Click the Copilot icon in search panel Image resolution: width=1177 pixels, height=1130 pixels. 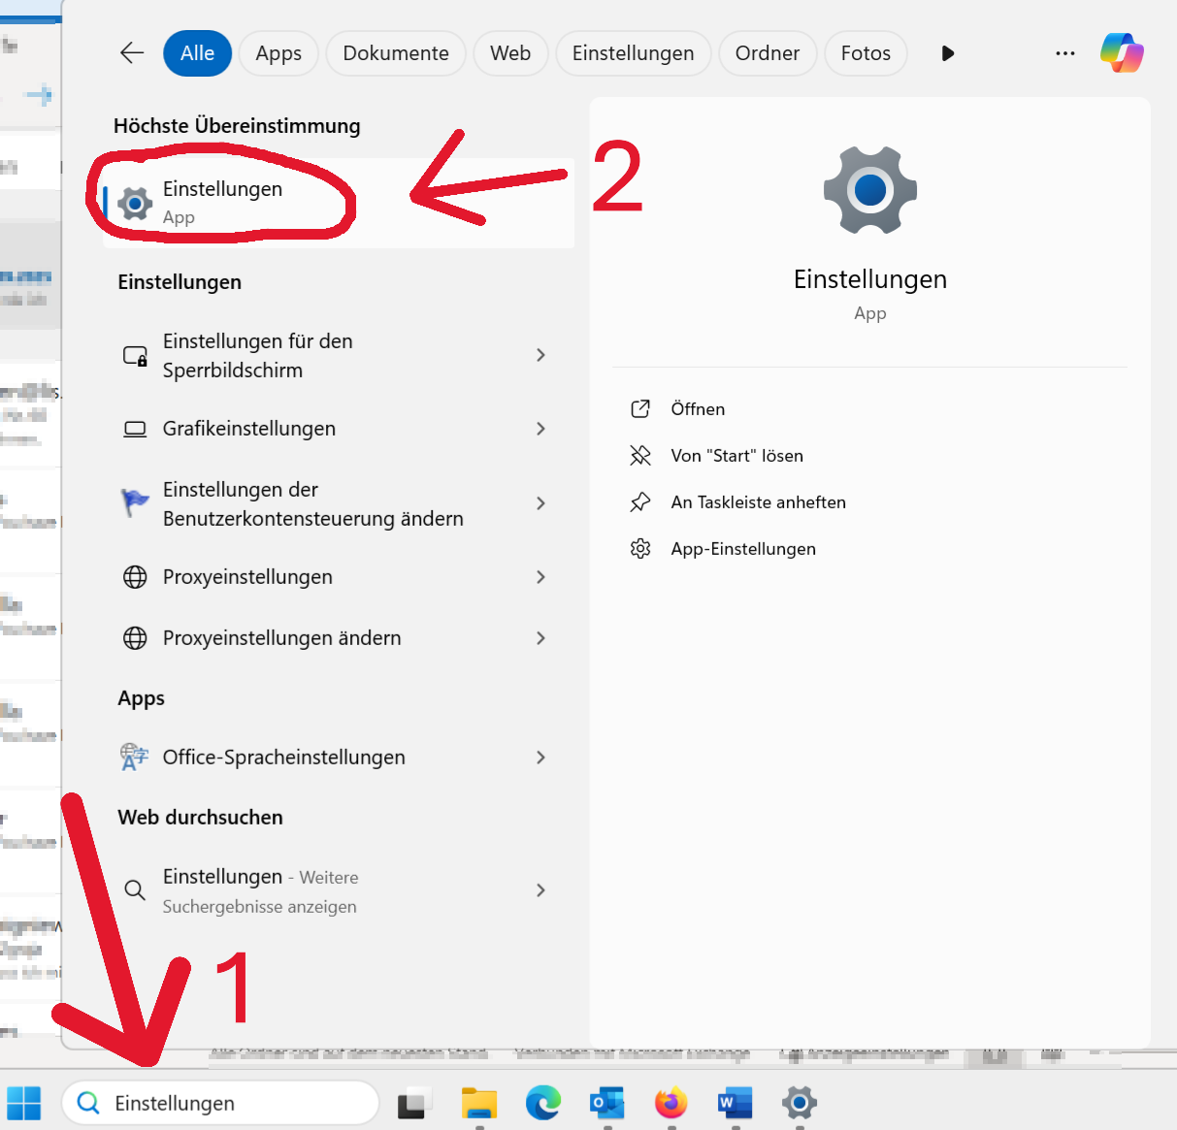tap(1122, 52)
